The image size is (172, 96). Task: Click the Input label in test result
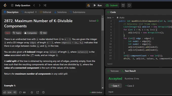click(111, 92)
